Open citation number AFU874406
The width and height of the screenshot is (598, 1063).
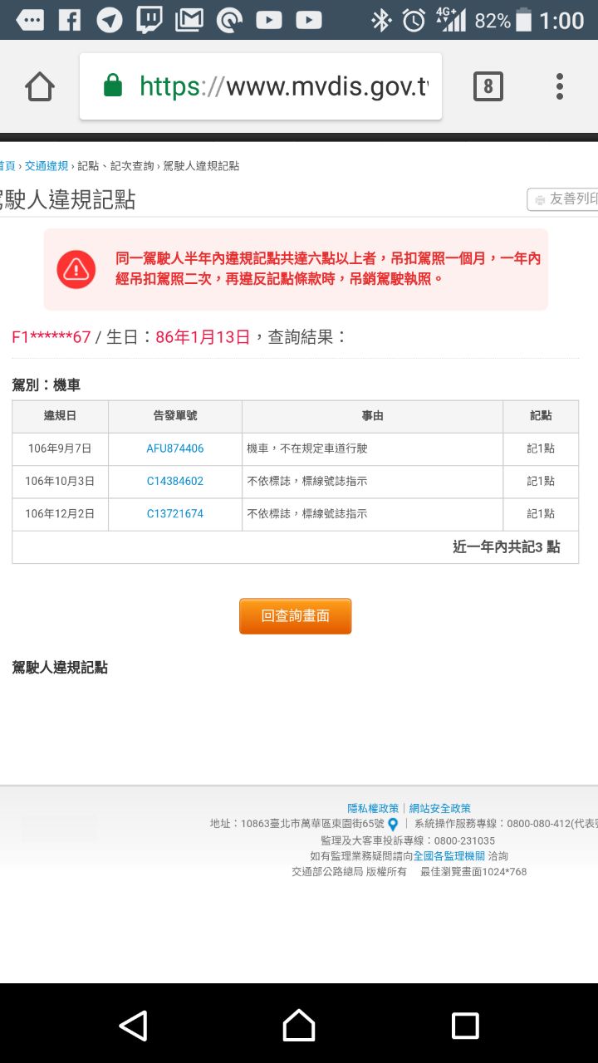[x=174, y=448]
